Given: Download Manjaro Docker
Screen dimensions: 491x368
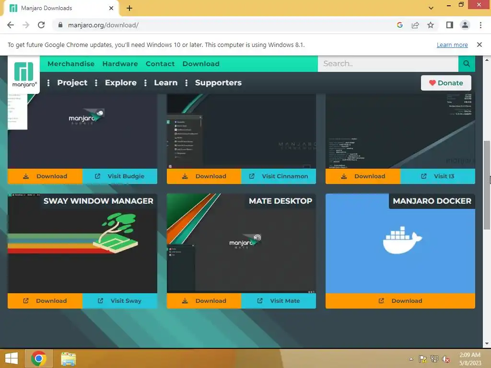Looking at the screenshot, I should 400,301.
